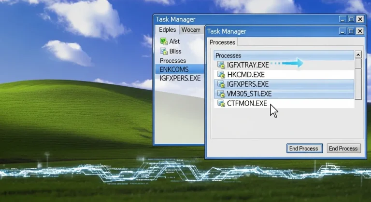Image resolution: width=371 pixels, height=202 pixels.
Task: Maximize the back Task Manager window
Action: [351, 19]
